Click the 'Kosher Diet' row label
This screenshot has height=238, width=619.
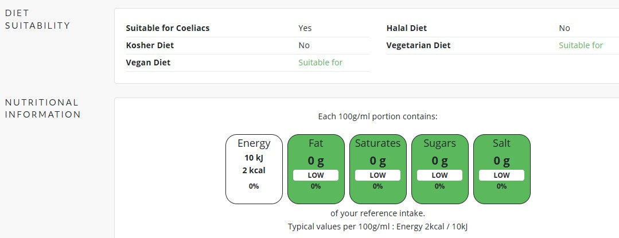point(150,45)
